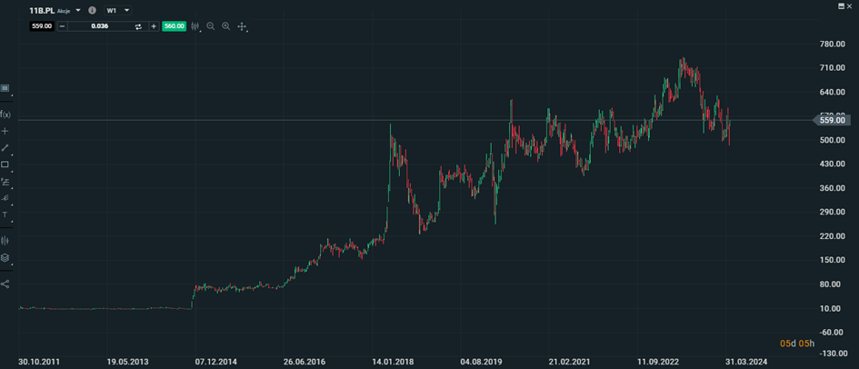Open the layers icon in left sidebar
This screenshot has height=369, width=859.
[5, 258]
